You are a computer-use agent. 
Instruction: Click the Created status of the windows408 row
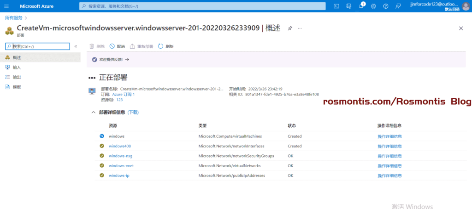pos(295,146)
